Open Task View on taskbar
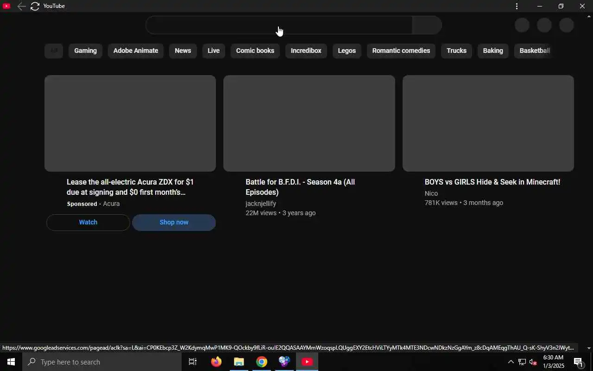Viewport: 593px width, 371px height. point(193,362)
